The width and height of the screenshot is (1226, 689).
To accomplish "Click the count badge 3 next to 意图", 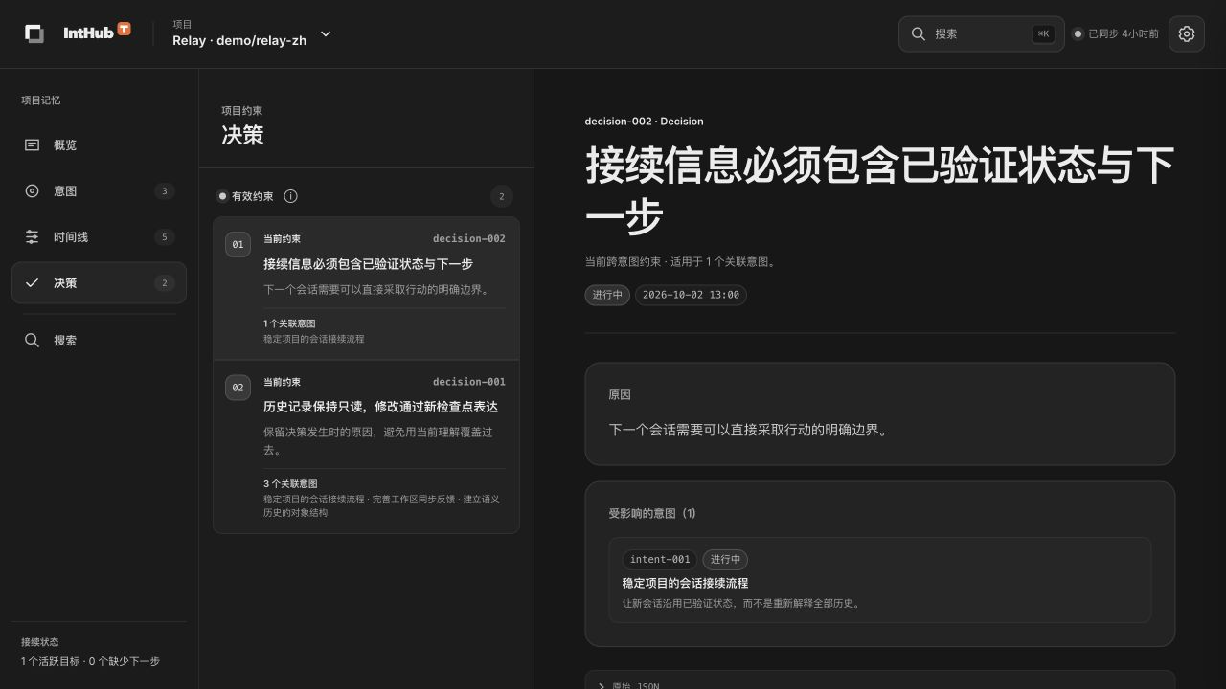I will pos(164,190).
